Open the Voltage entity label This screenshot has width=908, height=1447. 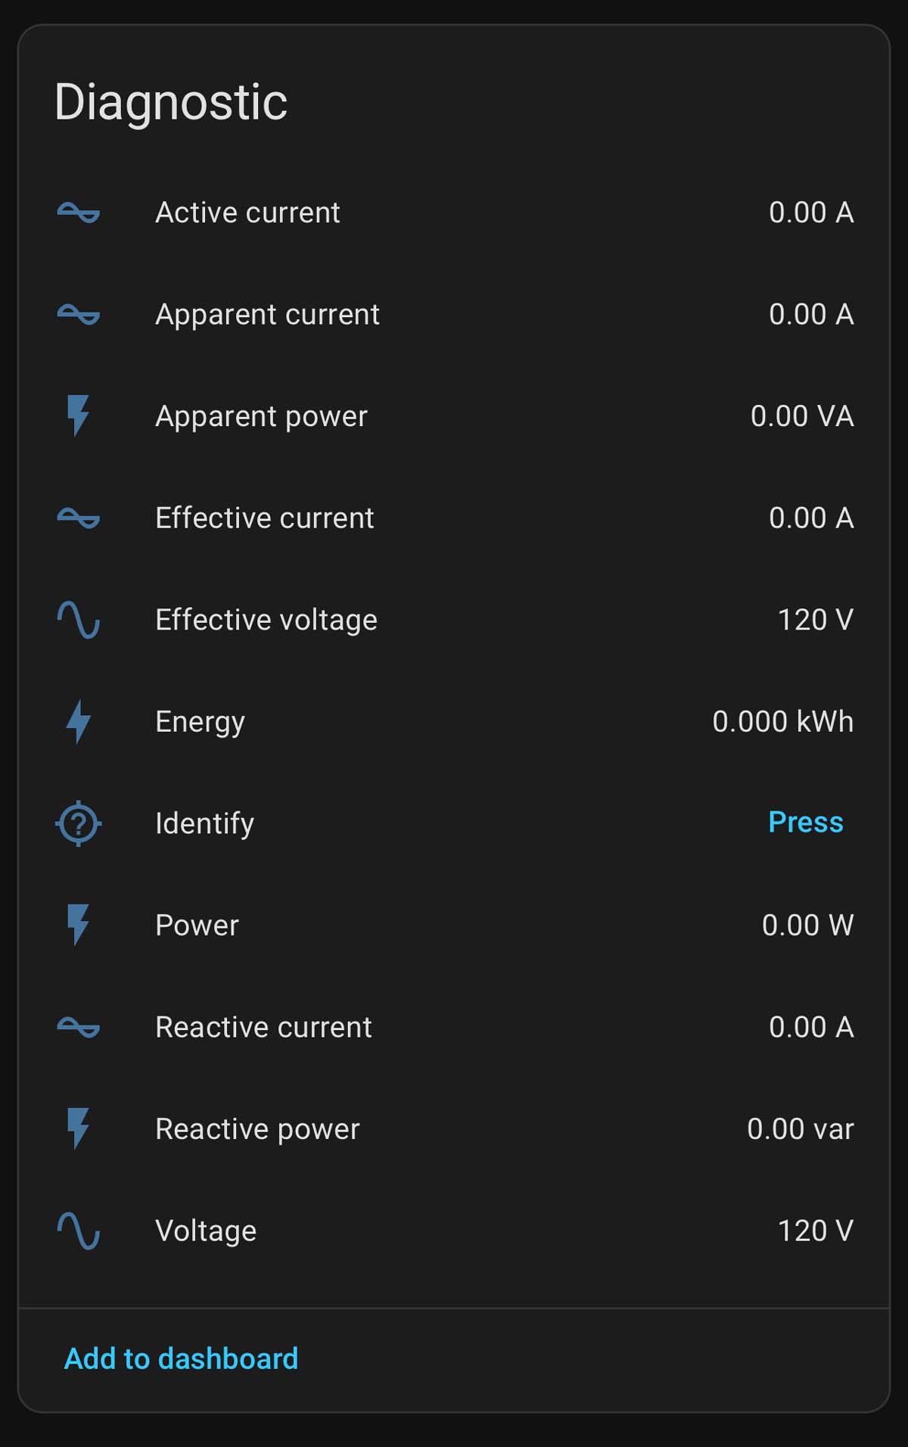point(206,1231)
